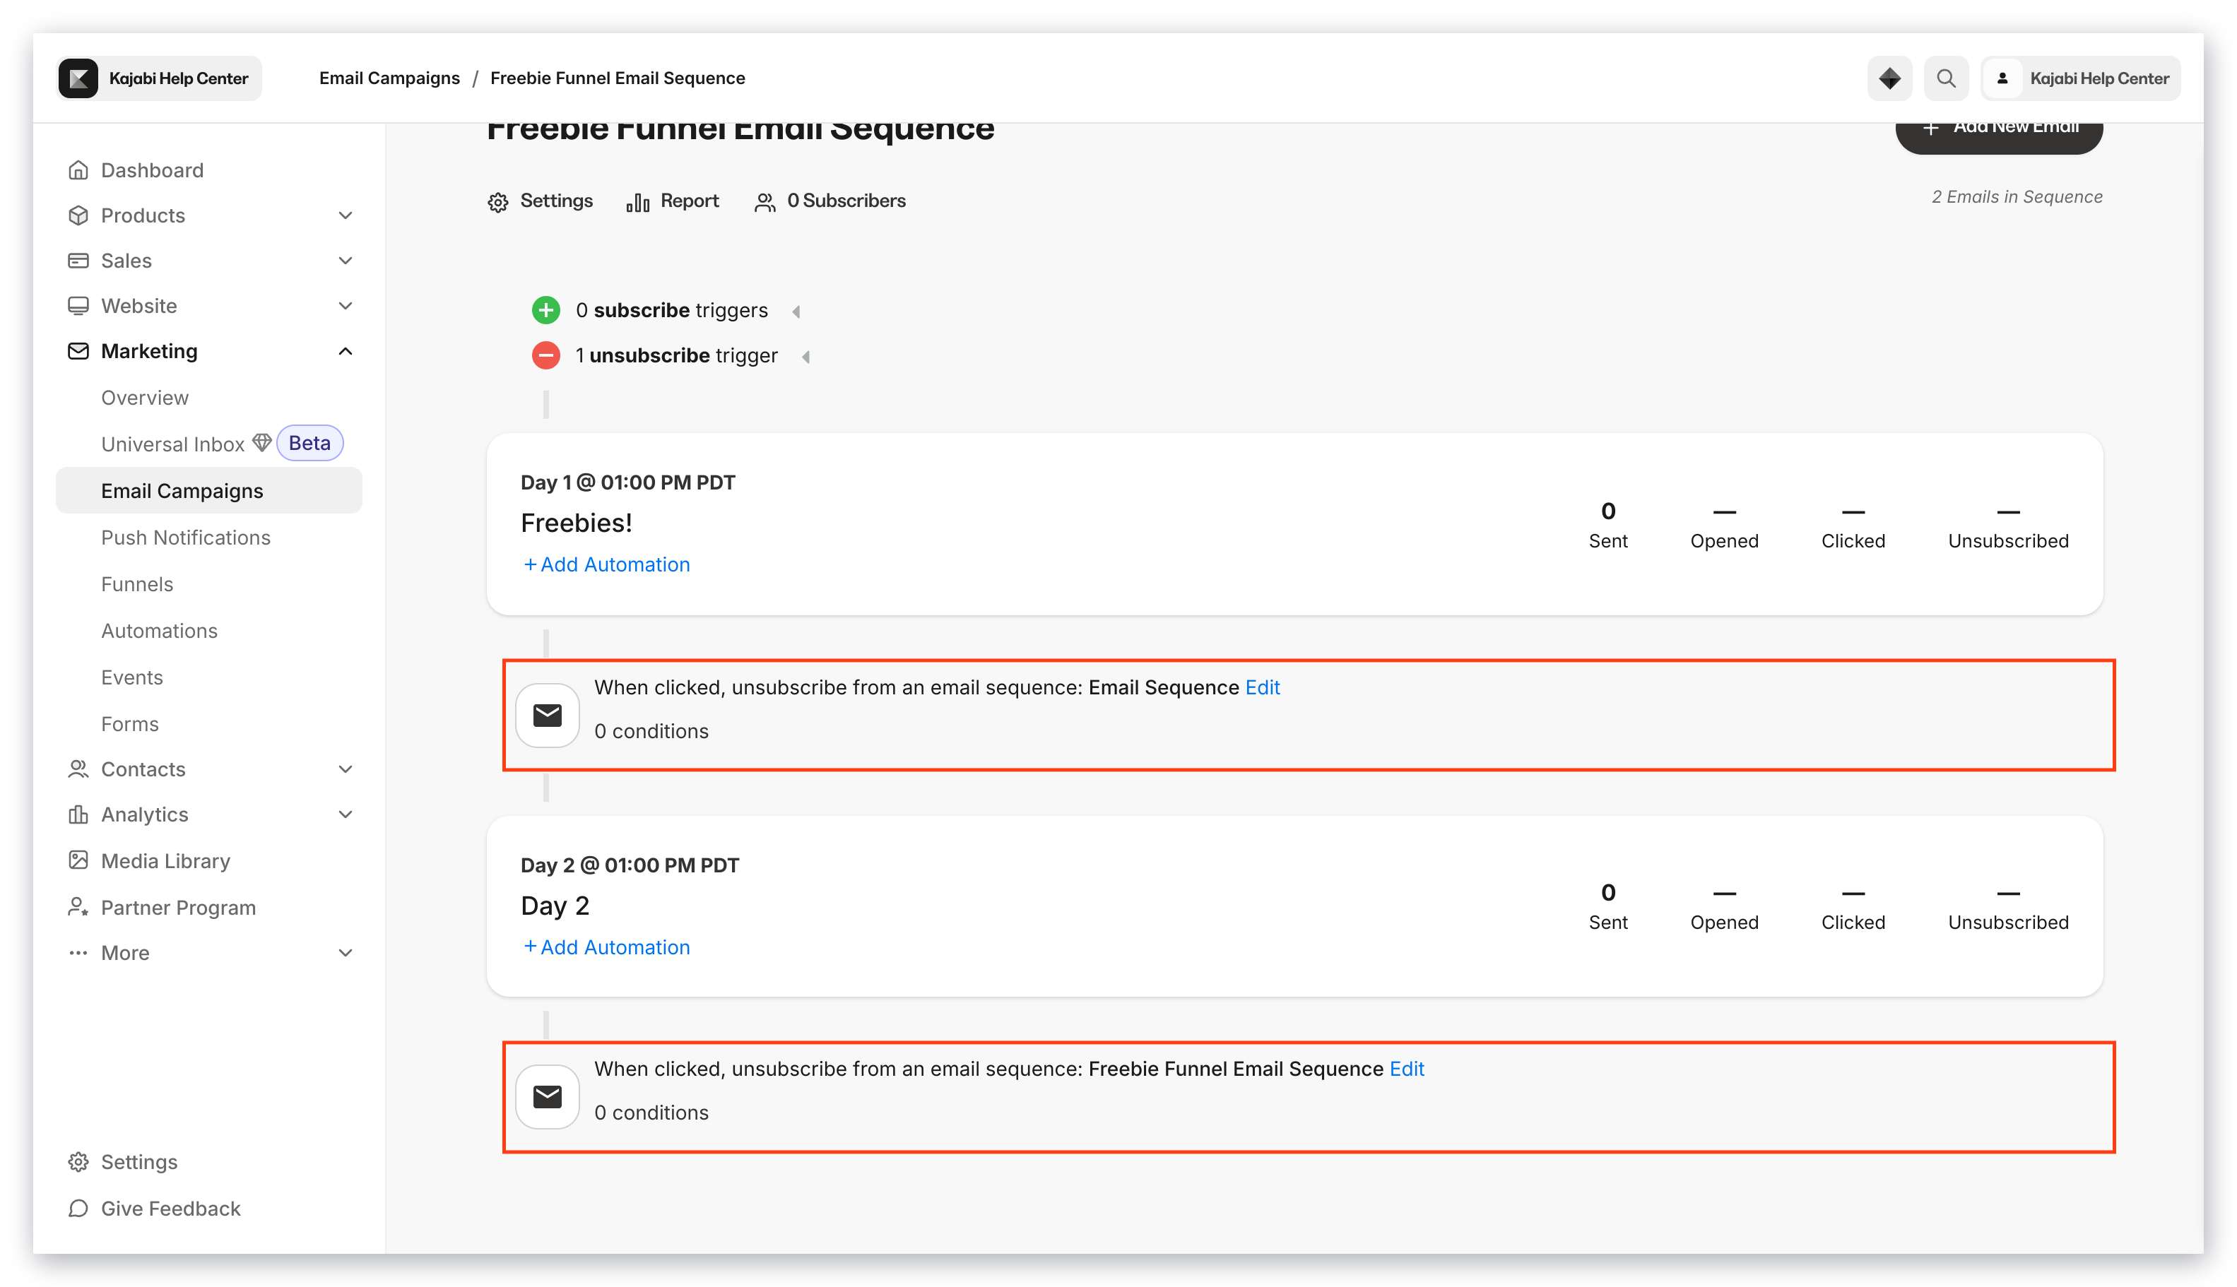Edit the Freebie Funnel Email Sequence automation
Image resolution: width=2237 pixels, height=1287 pixels.
click(1406, 1069)
